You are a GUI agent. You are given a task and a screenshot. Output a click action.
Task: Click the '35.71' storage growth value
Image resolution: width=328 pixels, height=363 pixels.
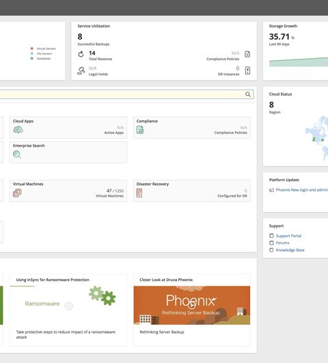[279, 37]
